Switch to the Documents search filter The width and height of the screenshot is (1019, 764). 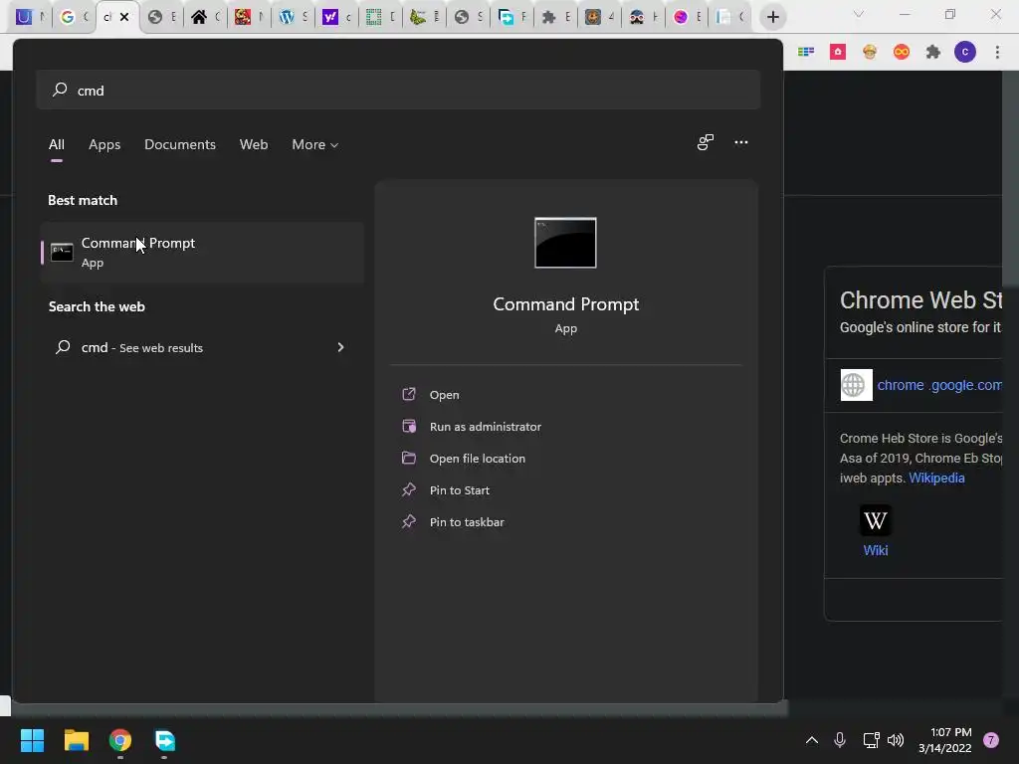(x=180, y=144)
